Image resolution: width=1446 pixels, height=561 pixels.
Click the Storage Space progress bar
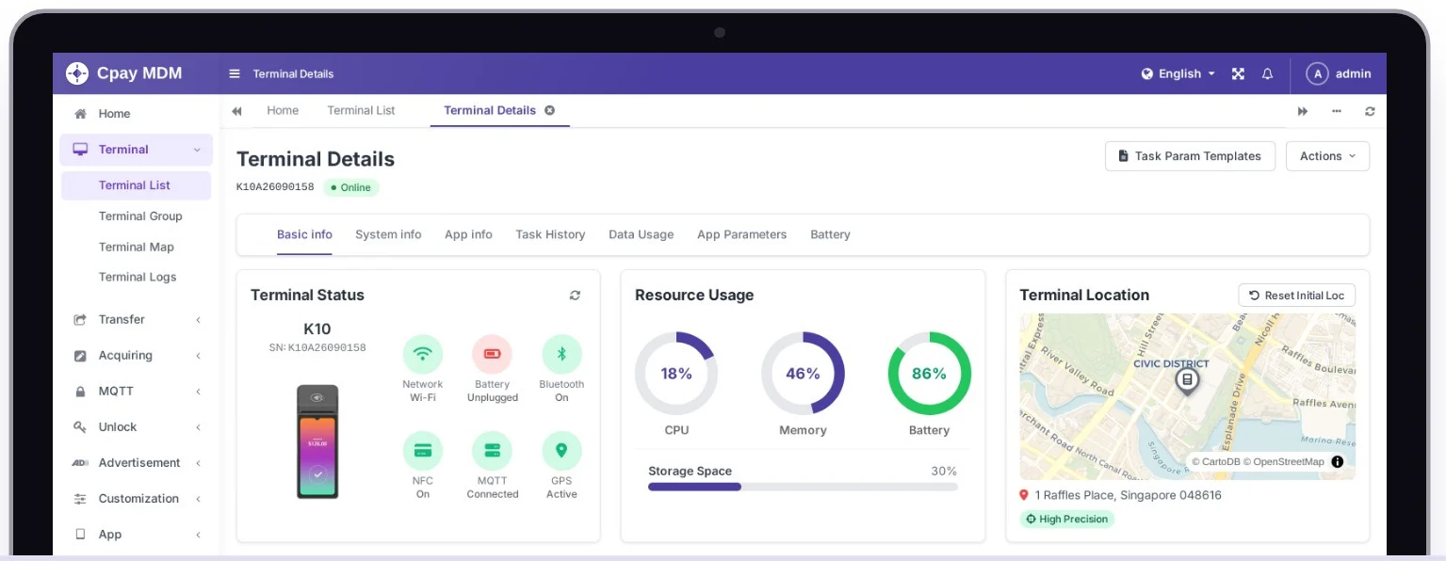point(803,487)
